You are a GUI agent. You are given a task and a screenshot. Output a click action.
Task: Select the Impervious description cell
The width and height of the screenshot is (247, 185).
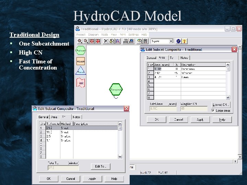(x=203, y=69)
